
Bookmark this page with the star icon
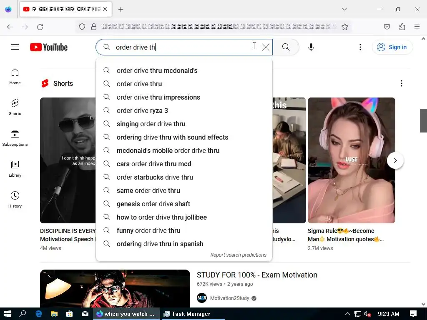345,27
